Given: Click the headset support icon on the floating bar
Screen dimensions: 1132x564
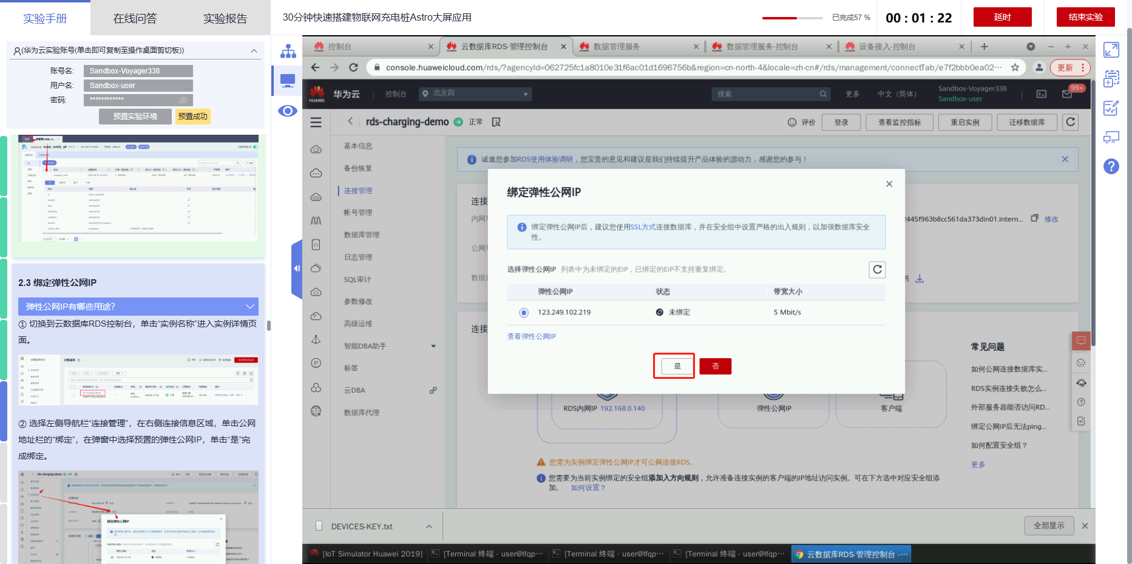Looking at the screenshot, I should tap(1081, 382).
